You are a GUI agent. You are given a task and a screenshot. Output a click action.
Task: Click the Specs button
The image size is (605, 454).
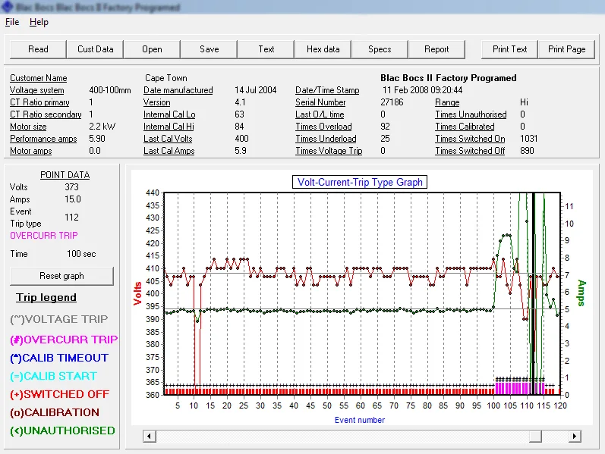click(x=380, y=49)
